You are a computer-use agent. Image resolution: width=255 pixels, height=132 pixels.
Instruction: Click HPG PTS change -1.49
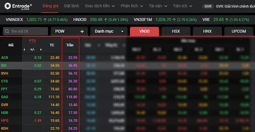(x=37, y=121)
